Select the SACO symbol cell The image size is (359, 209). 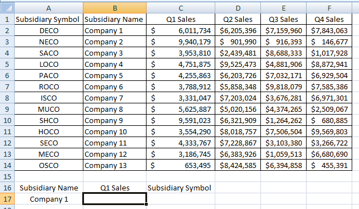click(x=49, y=53)
